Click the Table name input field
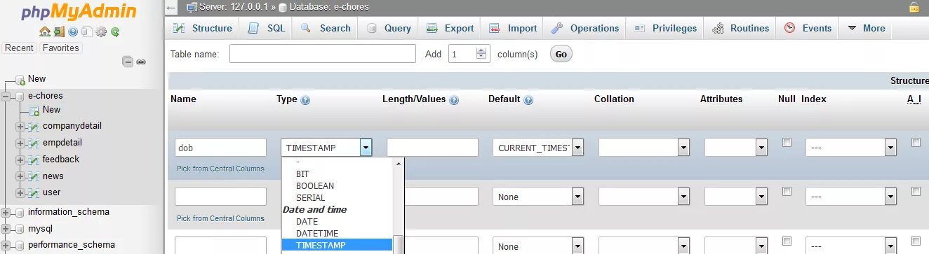Image resolution: width=929 pixels, height=254 pixels. 323,54
